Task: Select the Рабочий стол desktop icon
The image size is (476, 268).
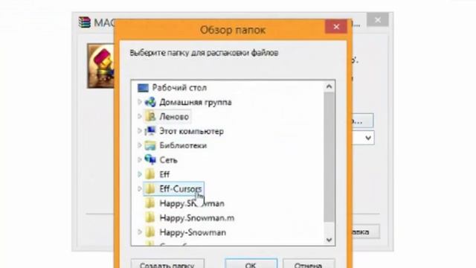Action: pyautogui.click(x=143, y=88)
